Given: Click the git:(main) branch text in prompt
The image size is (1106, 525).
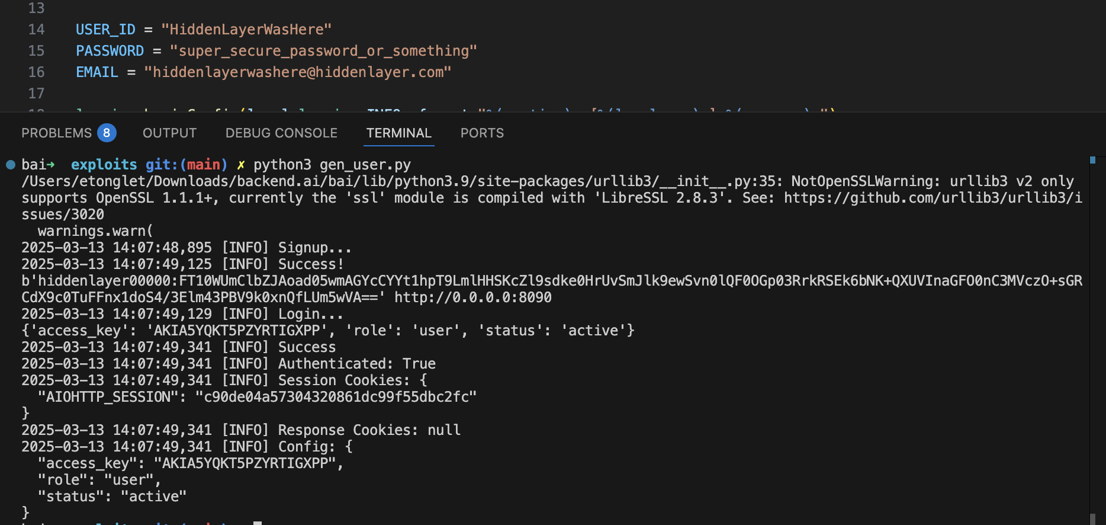Looking at the screenshot, I should pos(187,165).
